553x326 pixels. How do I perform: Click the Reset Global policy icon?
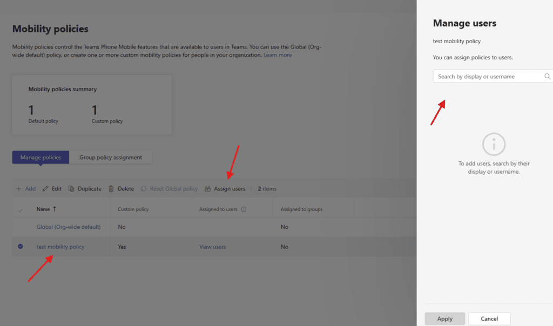144,189
